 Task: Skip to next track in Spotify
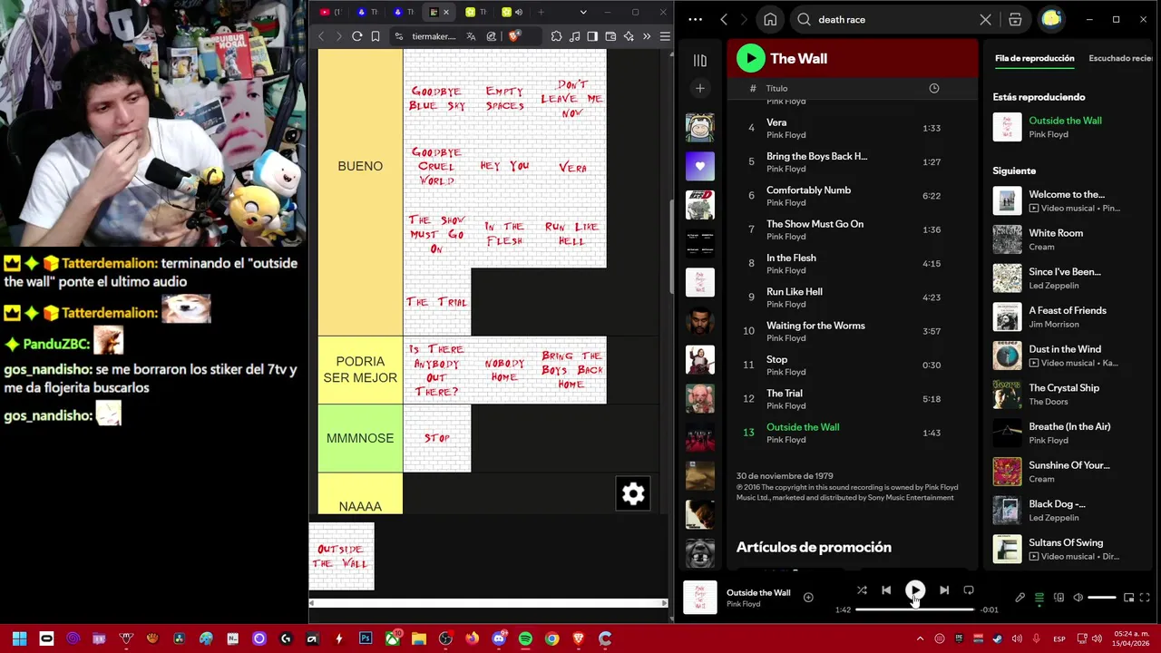click(x=943, y=590)
